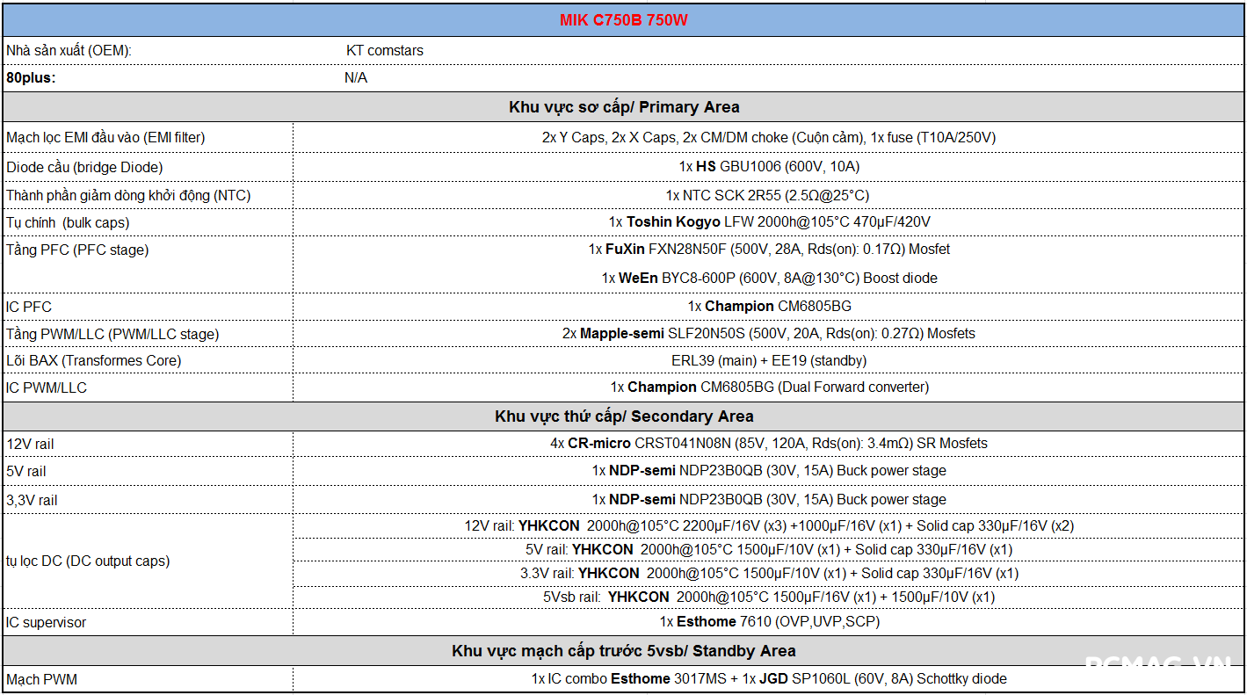Viewport: 1247px width, 695px height.
Task: Click the 5Vsb rail YHKCON capacitor row
Action: pyautogui.click(x=768, y=597)
